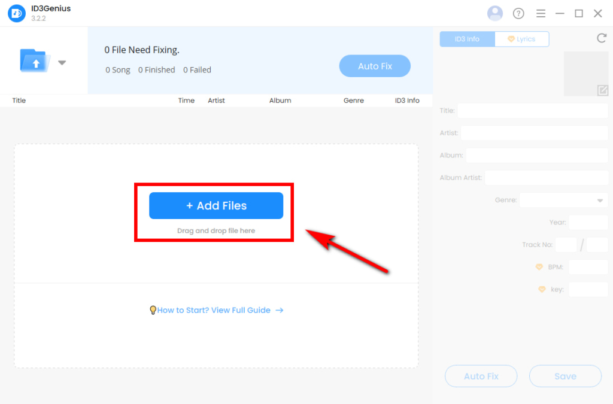This screenshot has width=613, height=404.
Task: Click the edit icon on album artwork
Action: pos(603,90)
